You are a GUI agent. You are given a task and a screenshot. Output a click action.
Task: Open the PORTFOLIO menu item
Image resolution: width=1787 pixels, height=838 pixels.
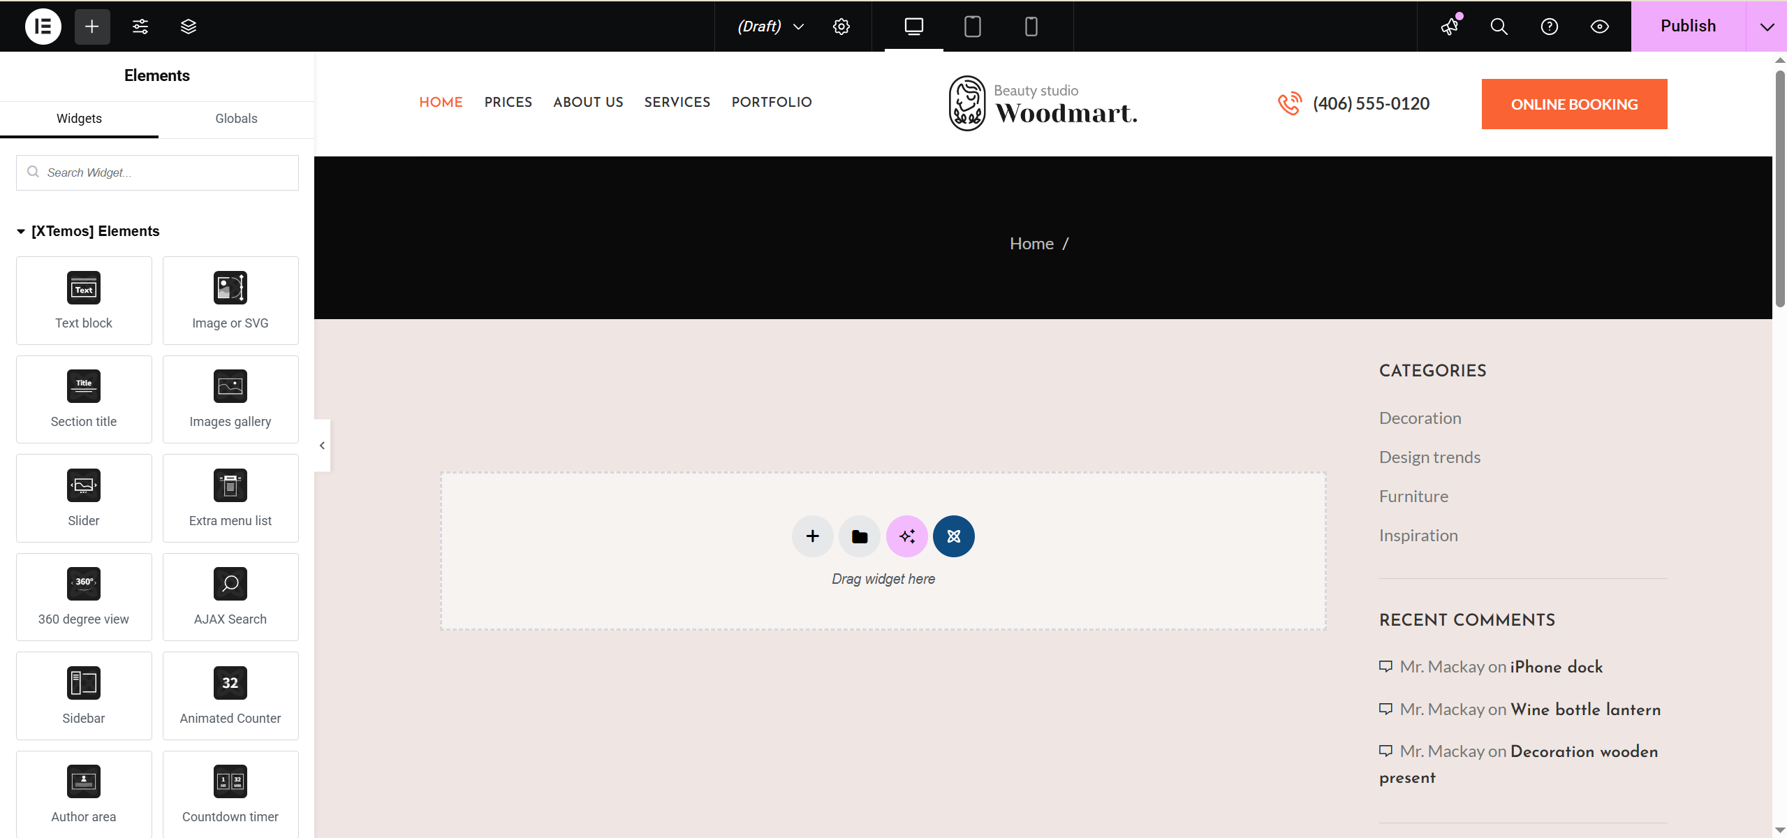coord(771,102)
